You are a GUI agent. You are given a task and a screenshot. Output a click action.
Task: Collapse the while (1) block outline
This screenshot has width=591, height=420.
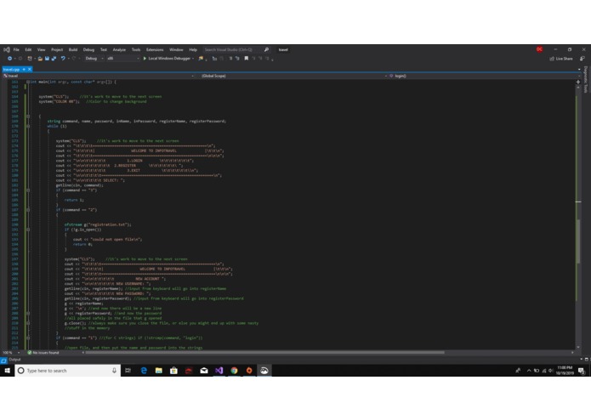[x=28, y=126]
